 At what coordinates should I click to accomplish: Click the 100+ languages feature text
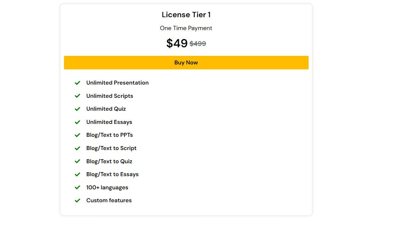pyautogui.click(x=107, y=188)
